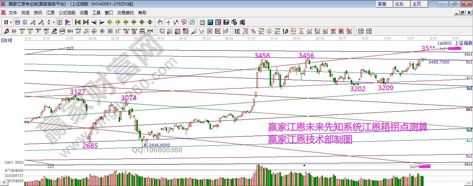
Task: Open the 交易委托 menu
Action: point(125,12)
